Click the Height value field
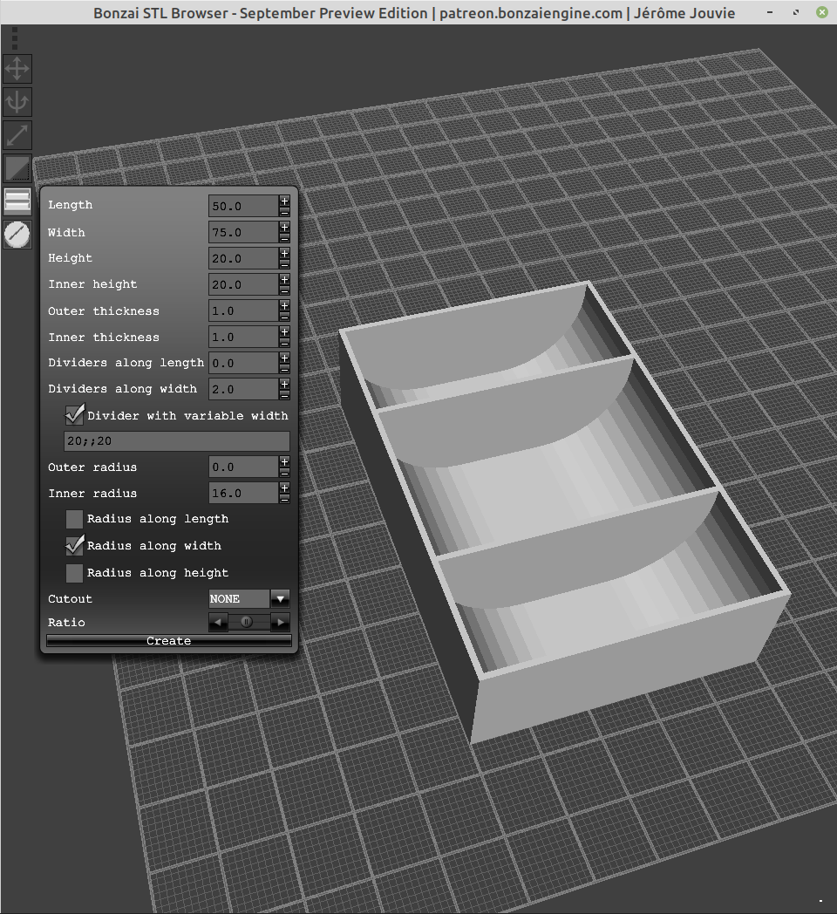The height and width of the screenshot is (914, 837). 243,258
